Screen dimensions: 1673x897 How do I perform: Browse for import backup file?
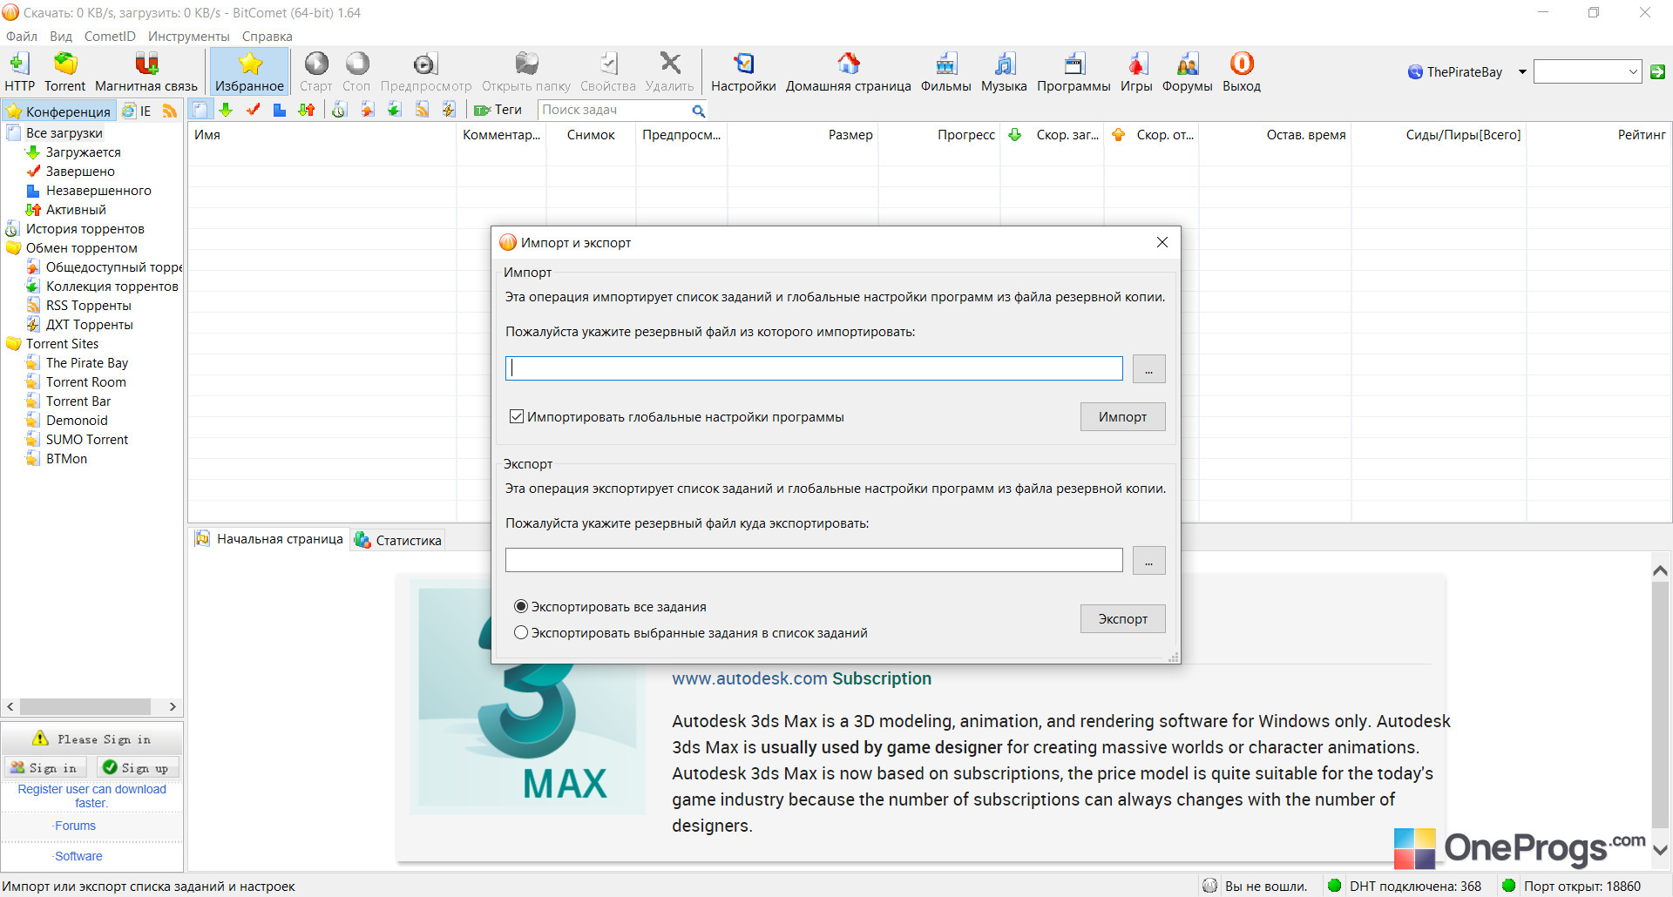[1148, 369]
